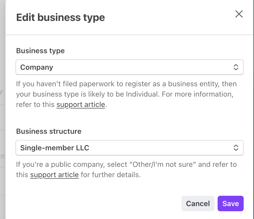Select the "Company" value in the combo box
The height and width of the screenshot is (219, 254).
[x=37, y=67]
